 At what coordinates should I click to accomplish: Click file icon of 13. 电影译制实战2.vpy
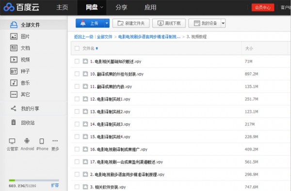[85, 111]
